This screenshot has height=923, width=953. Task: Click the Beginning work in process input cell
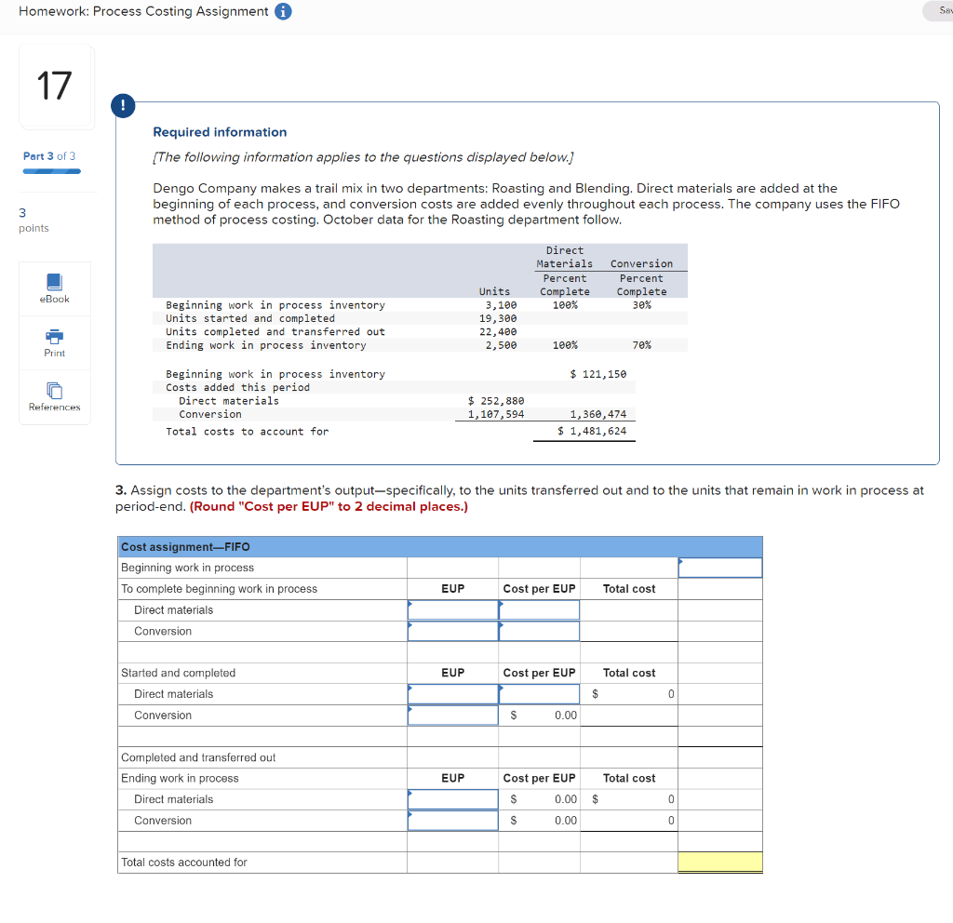pos(719,568)
